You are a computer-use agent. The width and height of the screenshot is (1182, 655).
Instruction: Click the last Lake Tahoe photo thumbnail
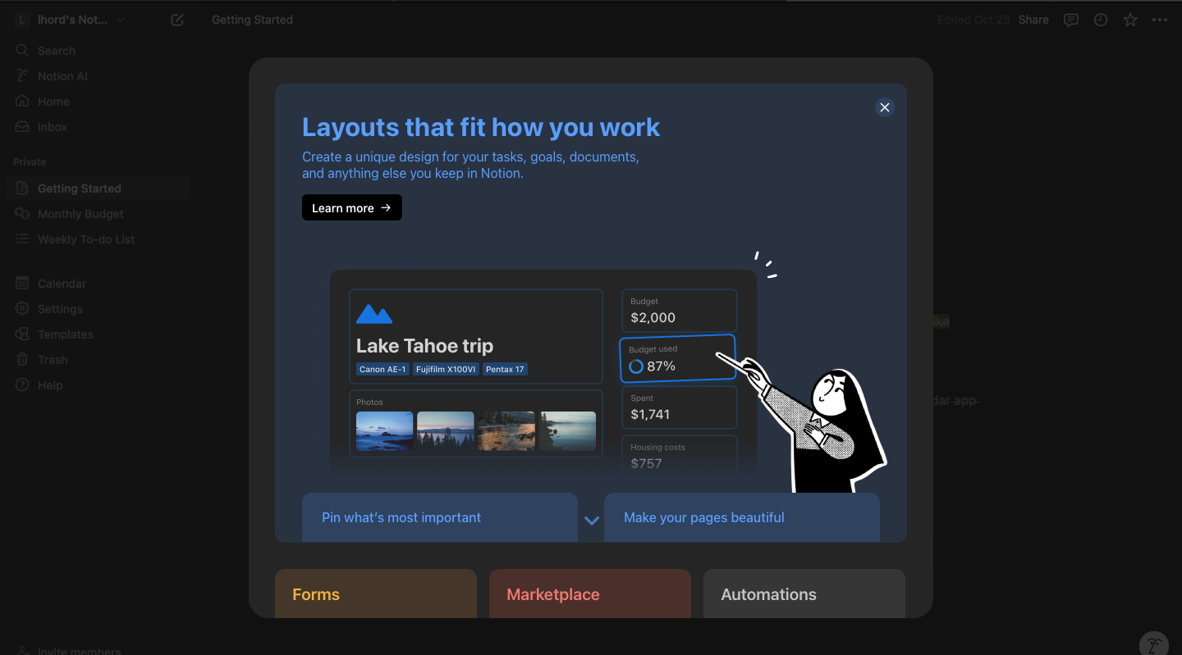point(568,430)
